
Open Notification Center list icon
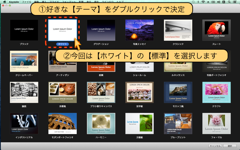(x=235, y=2)
